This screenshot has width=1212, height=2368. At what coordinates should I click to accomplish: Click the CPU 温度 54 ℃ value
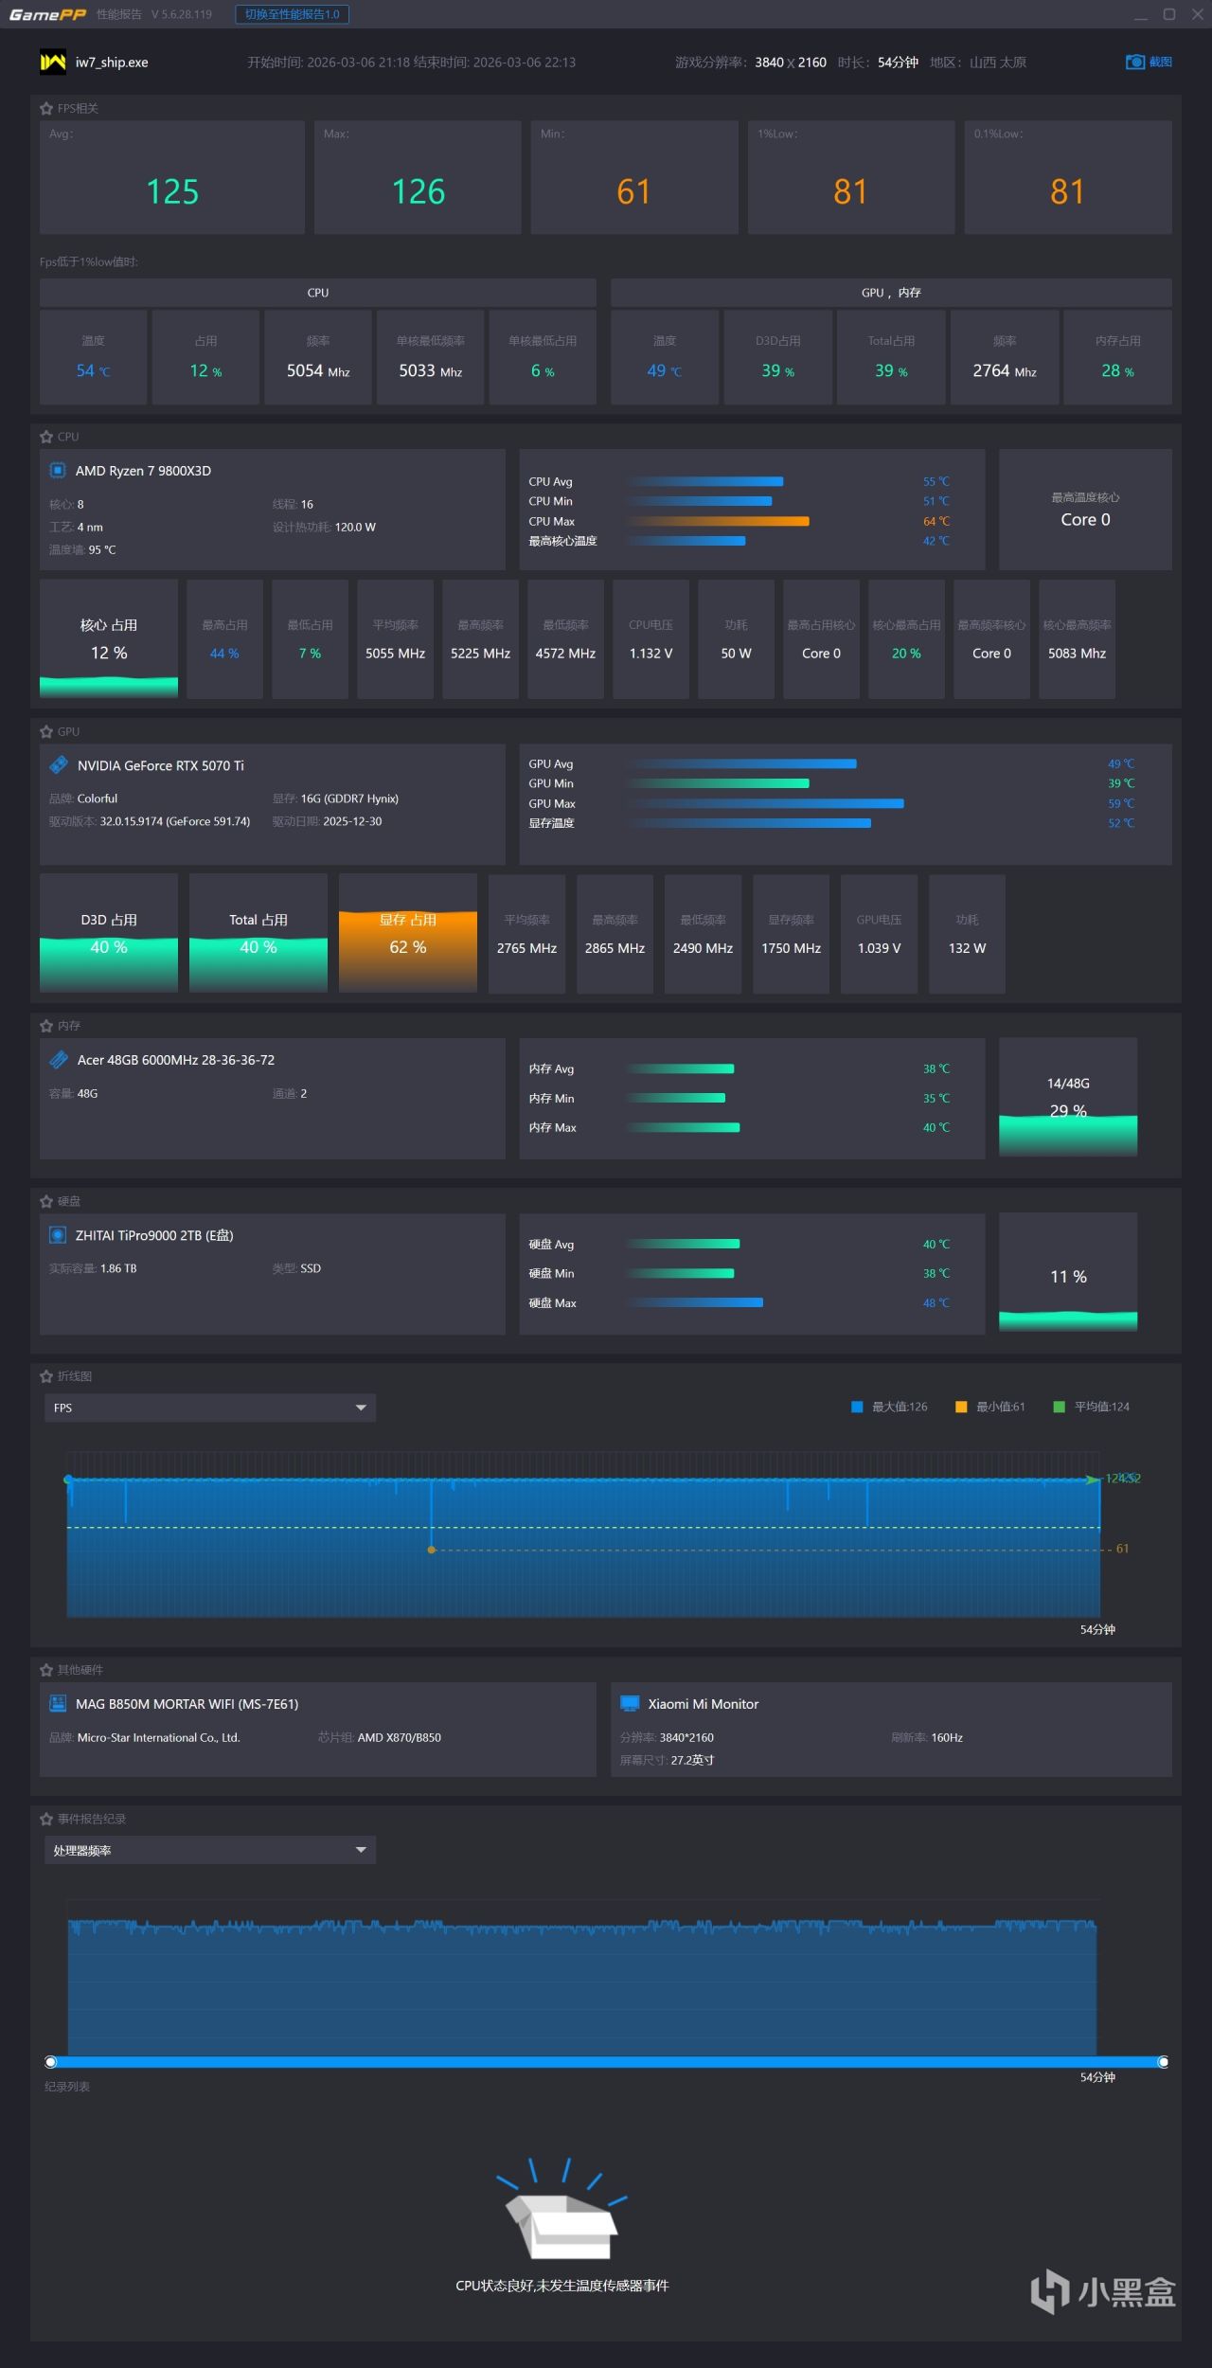point(93,371)
